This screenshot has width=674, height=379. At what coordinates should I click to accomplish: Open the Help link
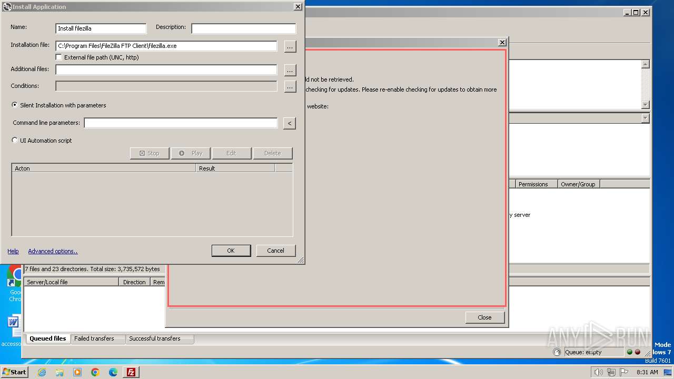[13, 251]
